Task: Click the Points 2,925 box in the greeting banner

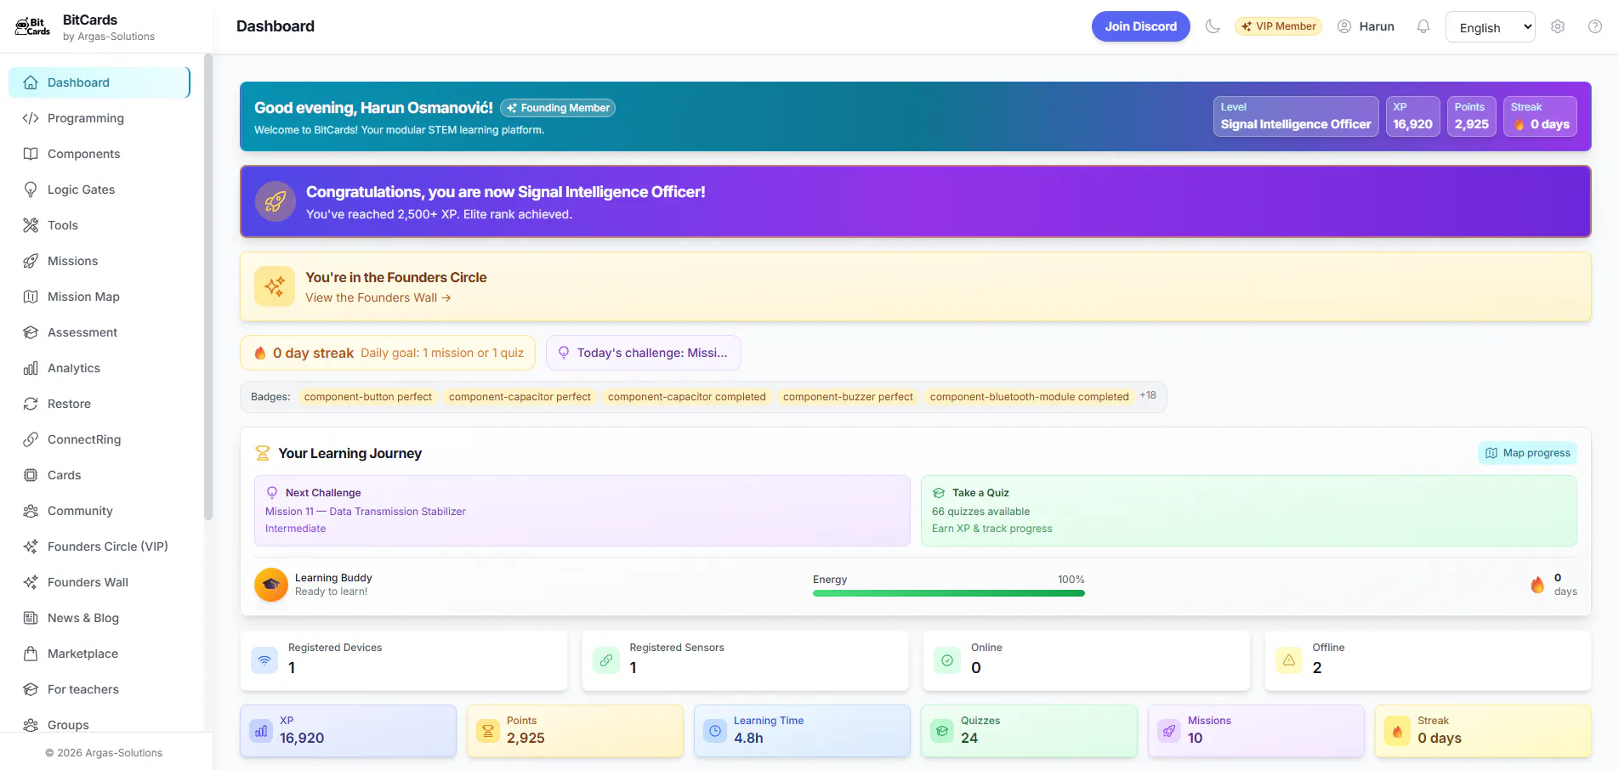Action: pos(1471,116)
